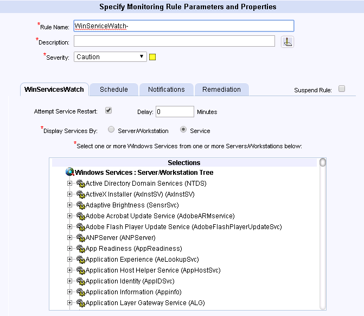Select Application Host Helper Service label

pyautogui.click(x=153, y=270)
